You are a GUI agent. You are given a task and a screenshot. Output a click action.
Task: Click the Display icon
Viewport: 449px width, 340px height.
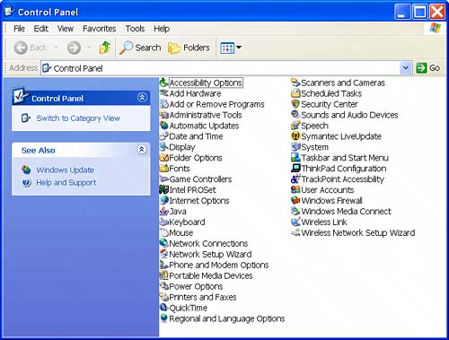pyautogui.click(x=164, y=147)
